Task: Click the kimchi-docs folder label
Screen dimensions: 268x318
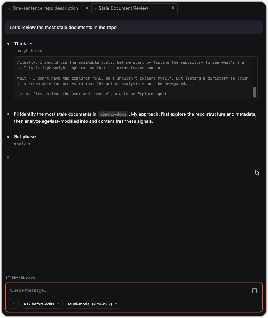Action: pos(23,278)
